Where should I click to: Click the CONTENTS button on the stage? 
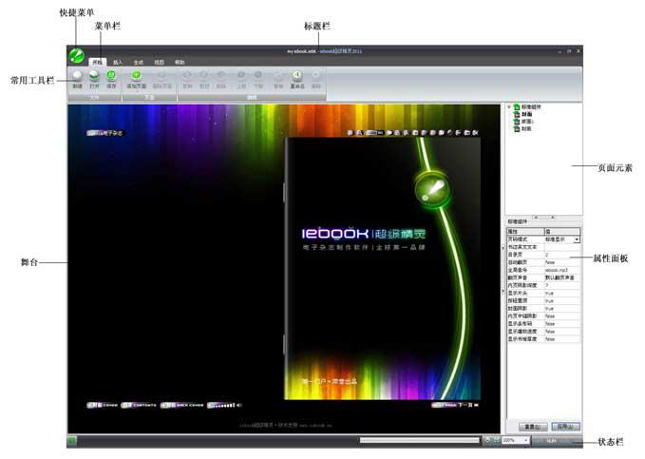(139, 405)
